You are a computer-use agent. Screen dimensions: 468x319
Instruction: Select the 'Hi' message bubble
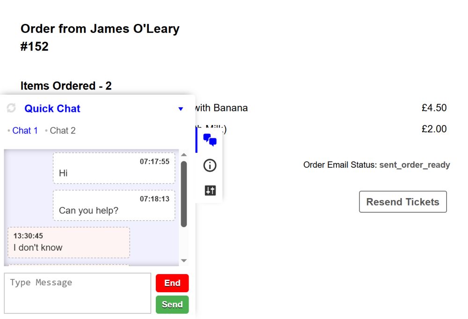click(x=114, y=168)
